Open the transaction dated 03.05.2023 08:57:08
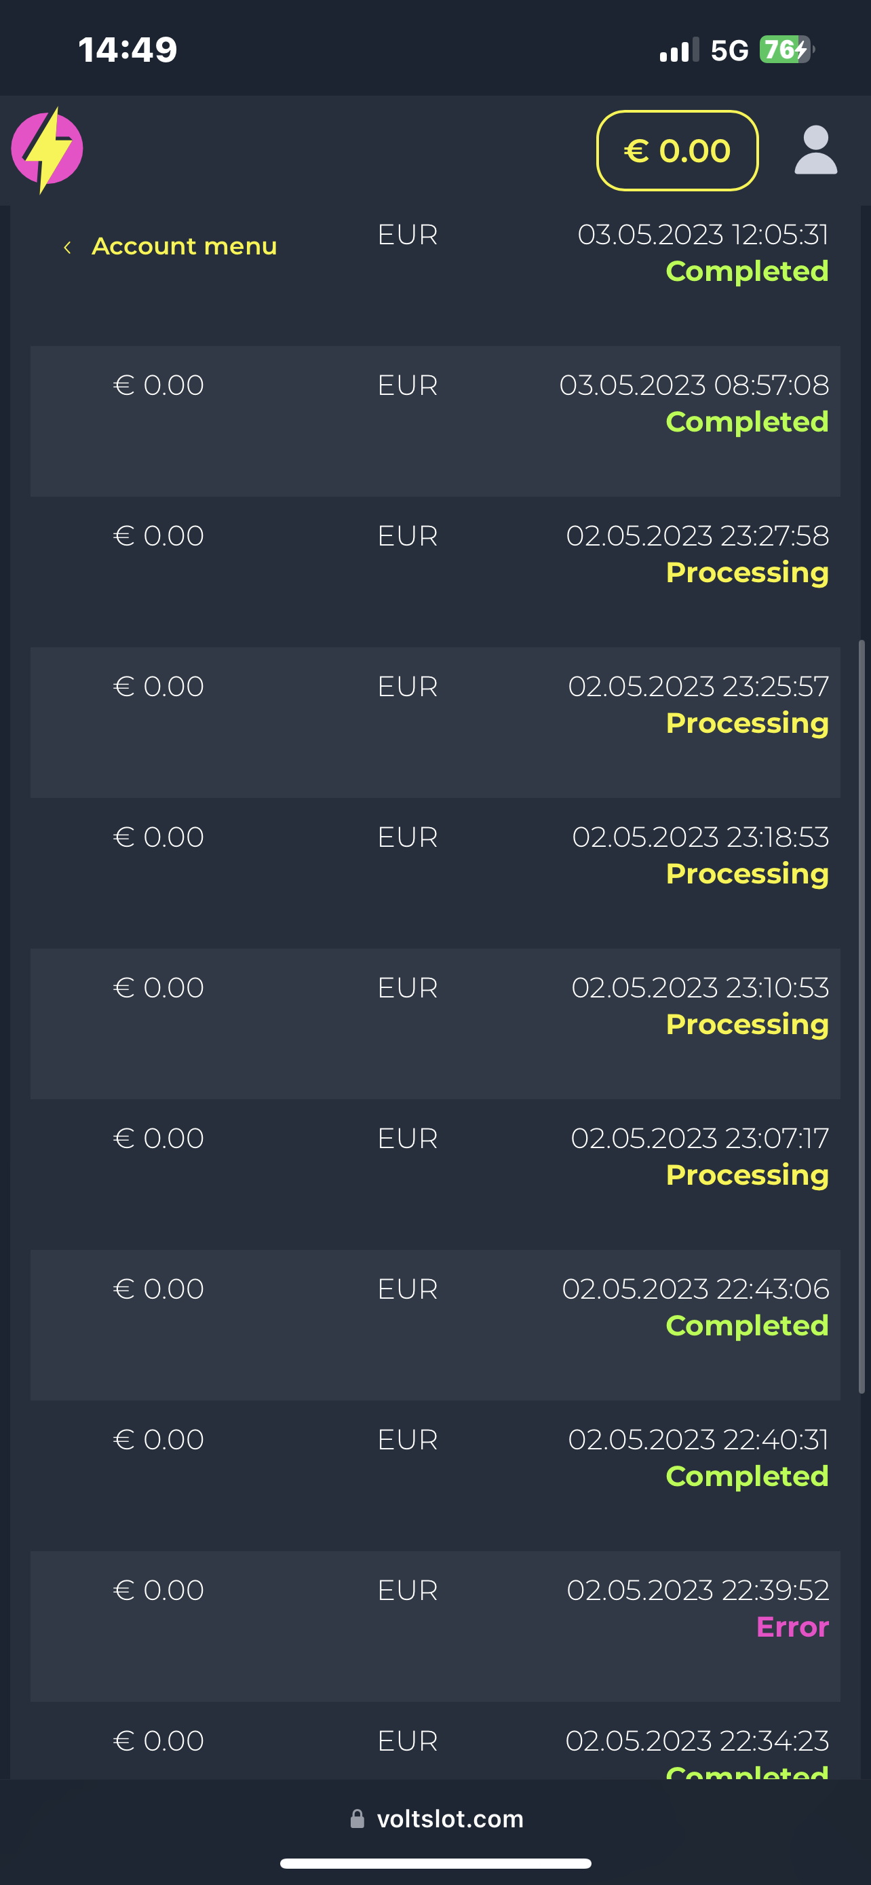This screenshot has width=871, height=1885. coord(693,385)
